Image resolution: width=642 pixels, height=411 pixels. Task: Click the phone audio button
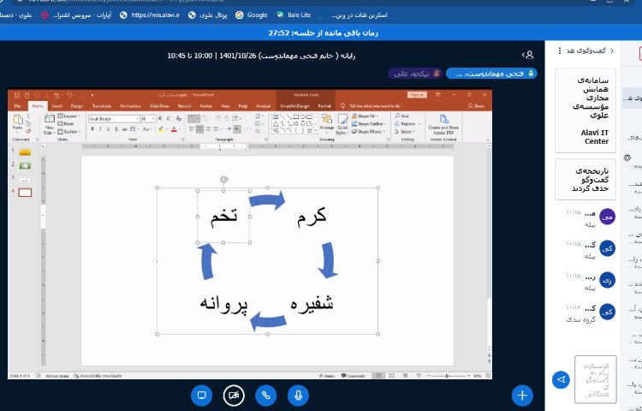click(x=266, y=395)
